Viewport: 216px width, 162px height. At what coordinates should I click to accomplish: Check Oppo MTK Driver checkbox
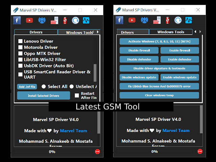coord(20,53)
